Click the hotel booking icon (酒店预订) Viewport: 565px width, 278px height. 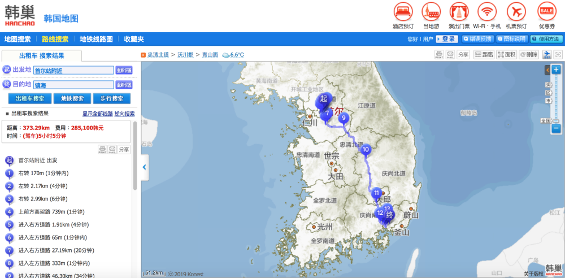403,12
